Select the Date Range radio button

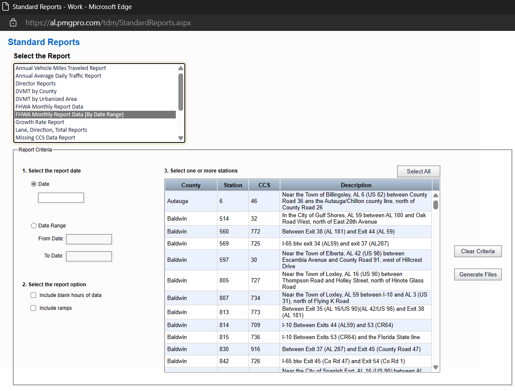coord(34,226)
